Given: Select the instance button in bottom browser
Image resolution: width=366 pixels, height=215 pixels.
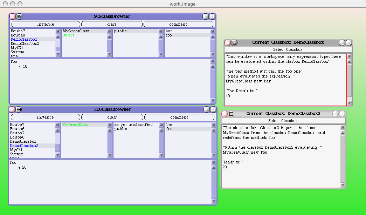Looking at the screenshot, I should point(45,117).
